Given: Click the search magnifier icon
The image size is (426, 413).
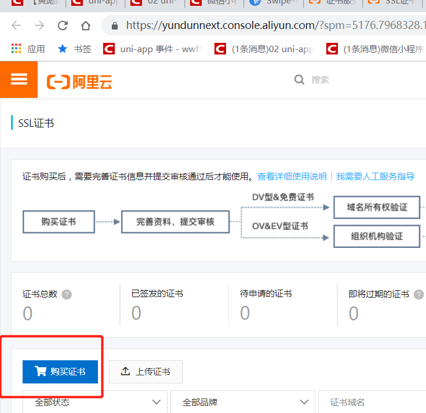Looking at the screenshot, I should point(299,80).
